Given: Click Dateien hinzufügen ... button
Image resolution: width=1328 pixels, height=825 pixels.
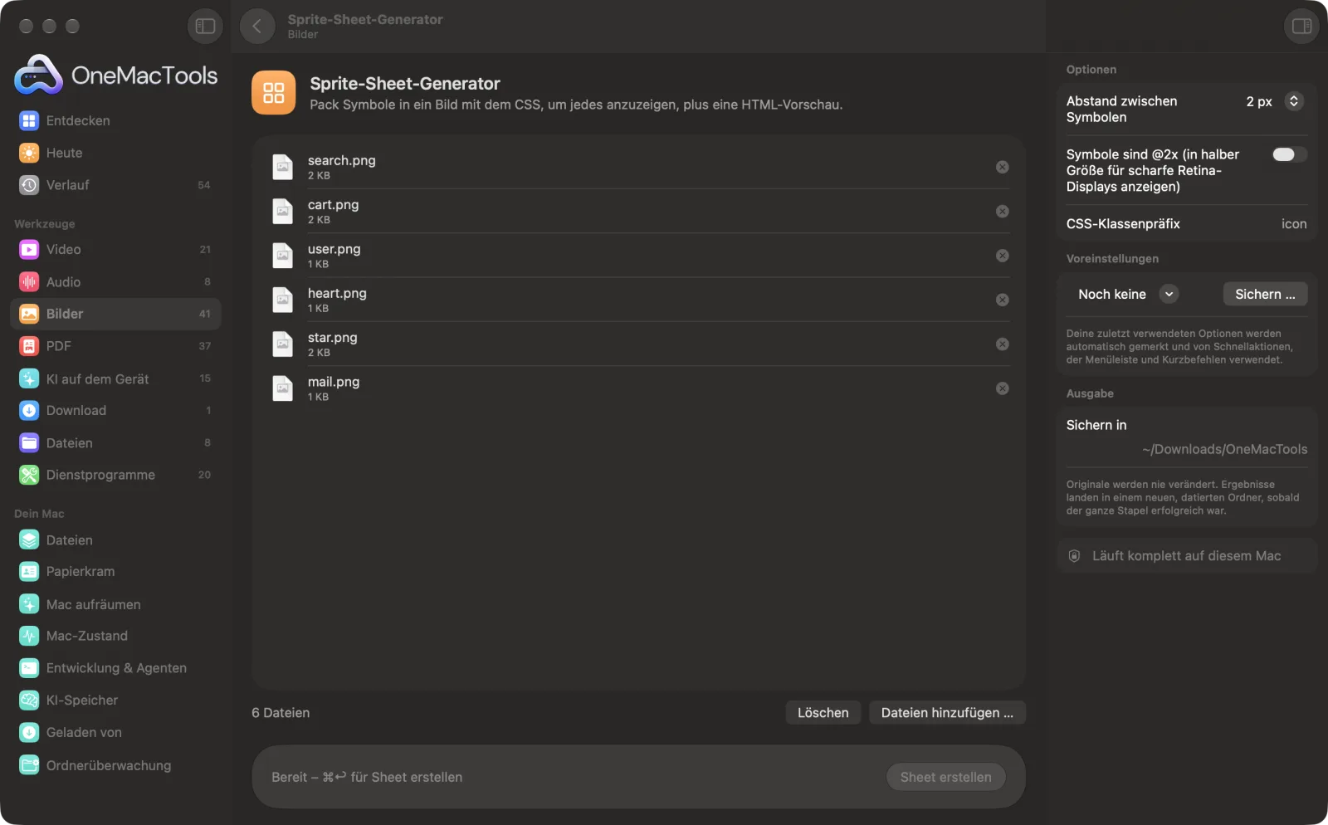Looking at the screenshot, I should pos(947,713).
